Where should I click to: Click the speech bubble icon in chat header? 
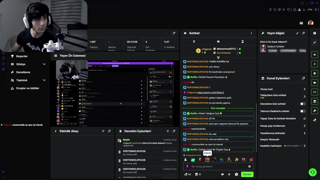coord(218,41)
